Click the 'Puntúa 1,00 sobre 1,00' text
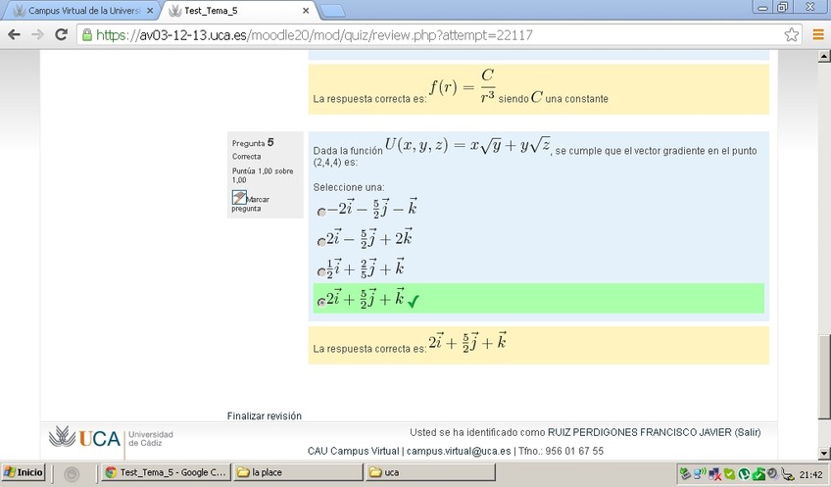This screenshot has width=831, height=487. point(263,175)
